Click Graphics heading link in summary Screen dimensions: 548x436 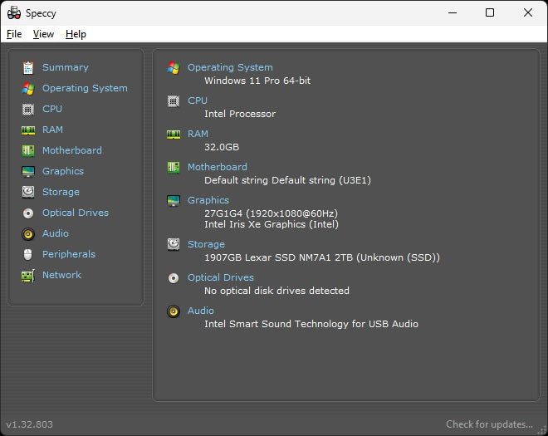click(x=208, y=200)
